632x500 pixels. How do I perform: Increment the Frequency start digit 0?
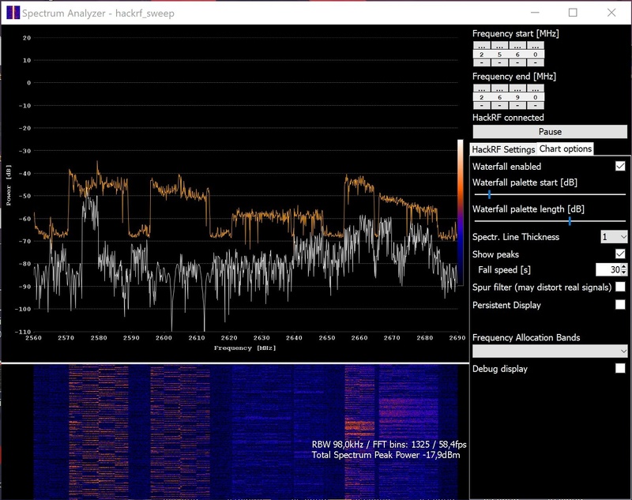point(536,46)
